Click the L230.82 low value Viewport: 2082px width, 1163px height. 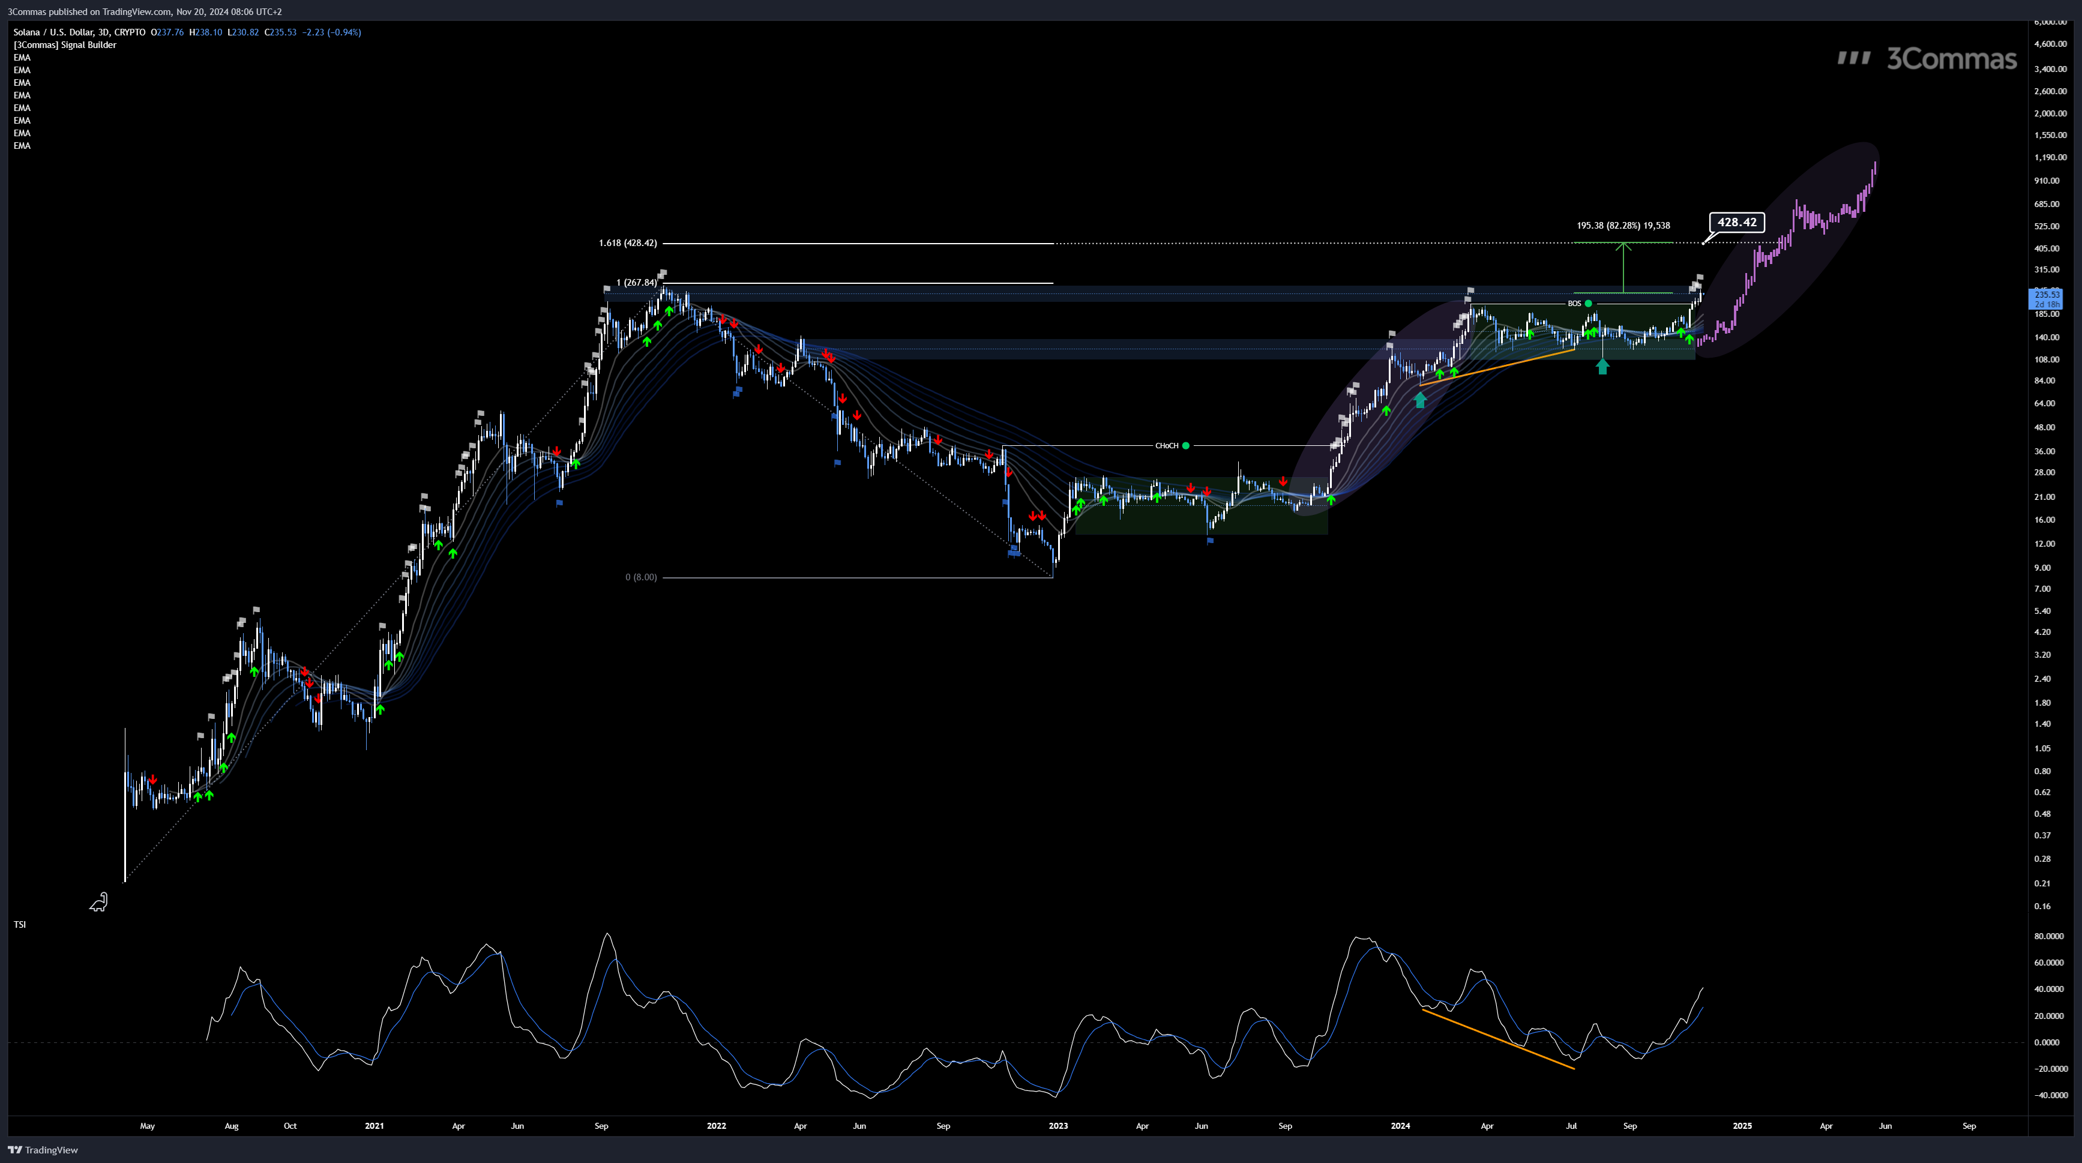coord(243,32)
